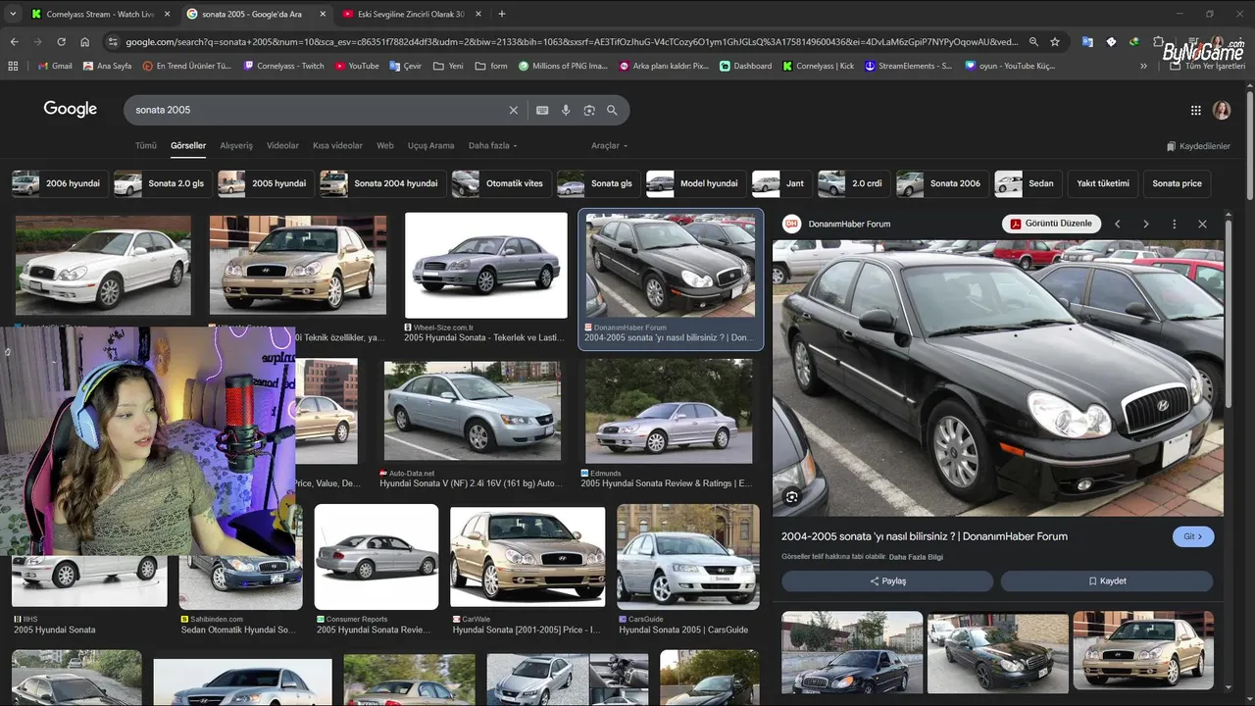Screen dimensions: 1255x706
Task: Open the Auto-Data.net Sonata V thumbnail
Action: click(472, 411)
